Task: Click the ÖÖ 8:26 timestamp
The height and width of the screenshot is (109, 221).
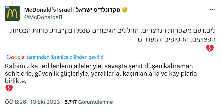Action: click(16, 102)
